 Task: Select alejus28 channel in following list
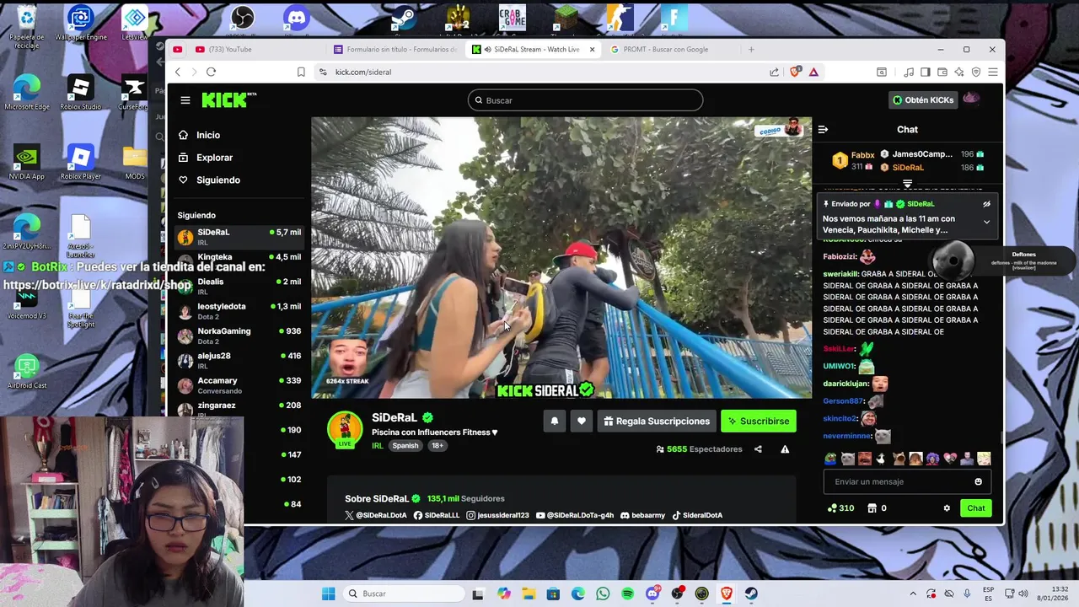coord(239,360)
